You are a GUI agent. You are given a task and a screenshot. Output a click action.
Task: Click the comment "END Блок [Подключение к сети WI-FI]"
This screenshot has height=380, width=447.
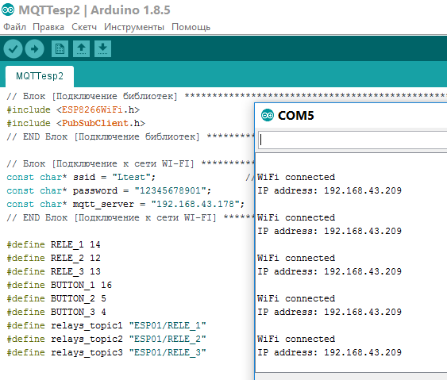coord(111,217)
